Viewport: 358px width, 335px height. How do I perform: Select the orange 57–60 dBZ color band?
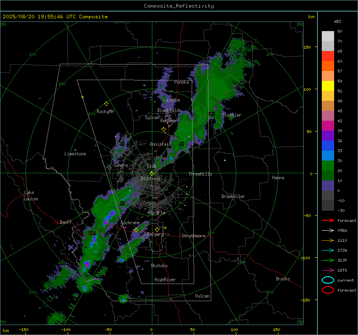pyautogui.click(x=328, y=66)
